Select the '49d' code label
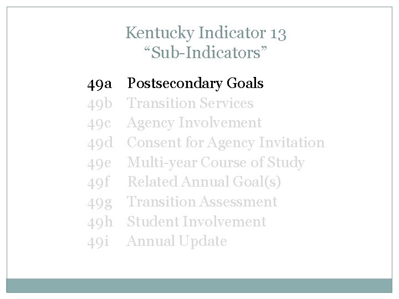 100,143
